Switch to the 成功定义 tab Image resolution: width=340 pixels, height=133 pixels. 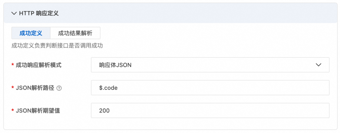point(31,33)
